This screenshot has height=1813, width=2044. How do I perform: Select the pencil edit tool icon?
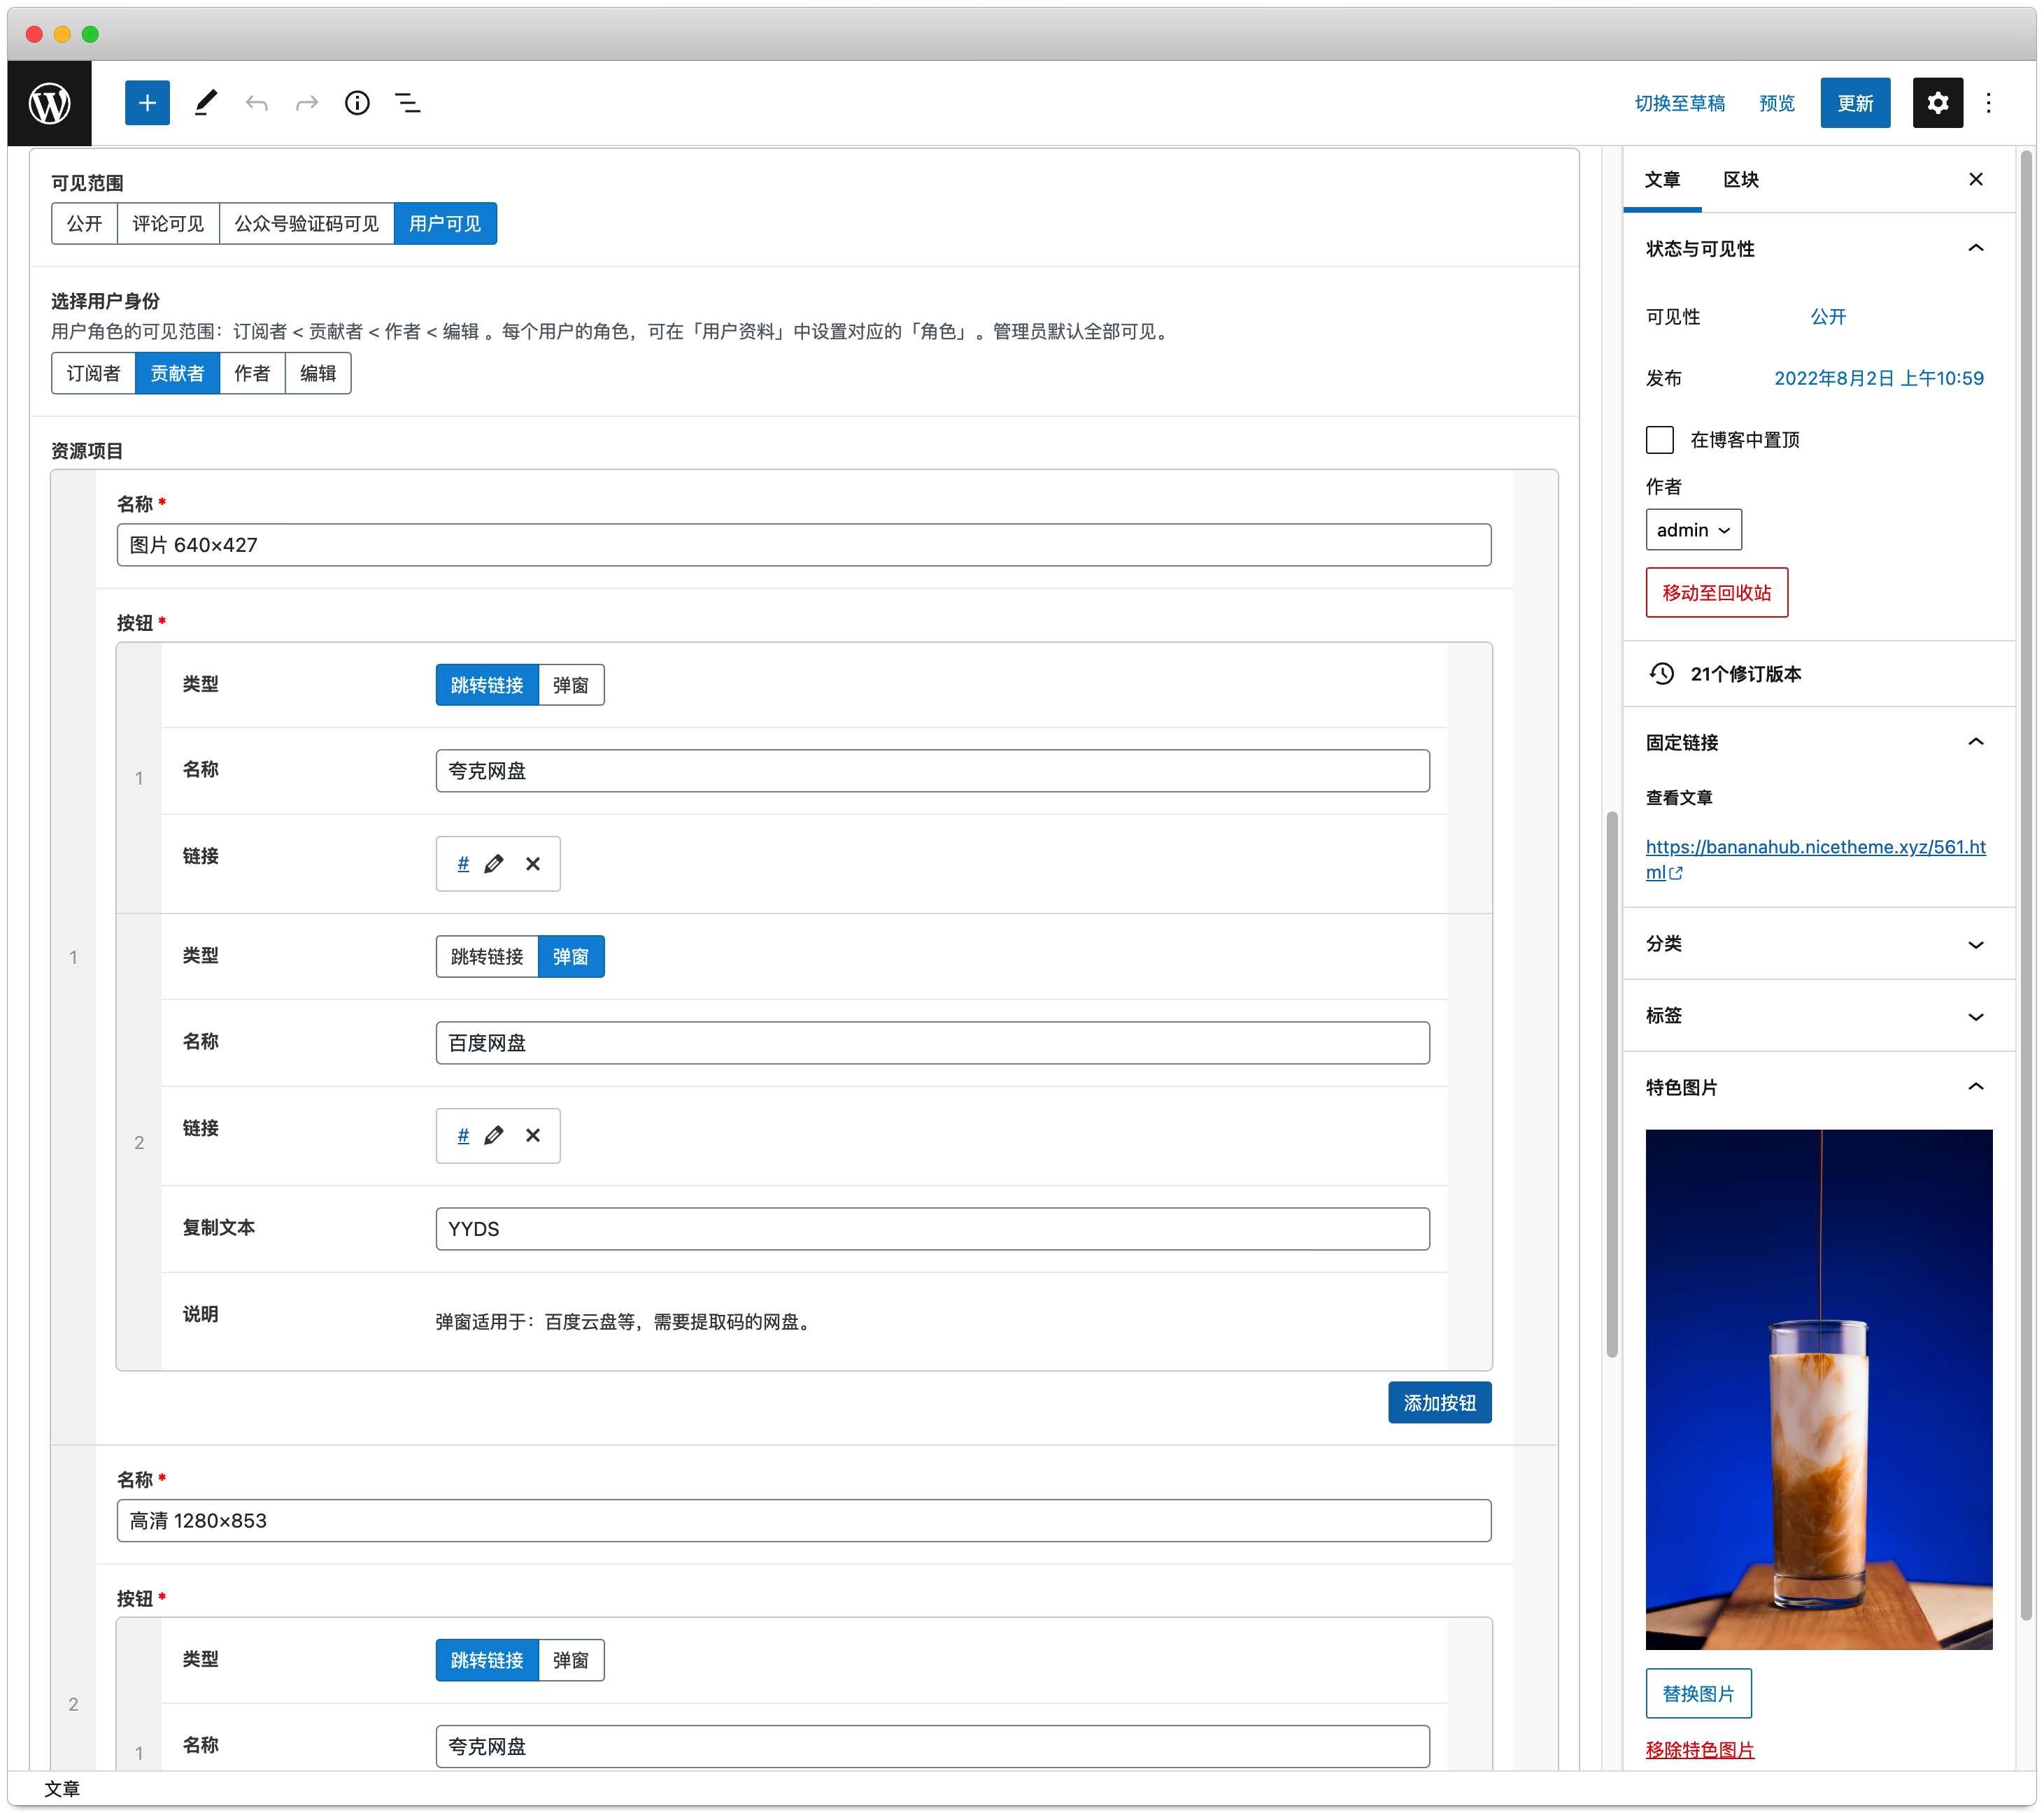(205, 103)
